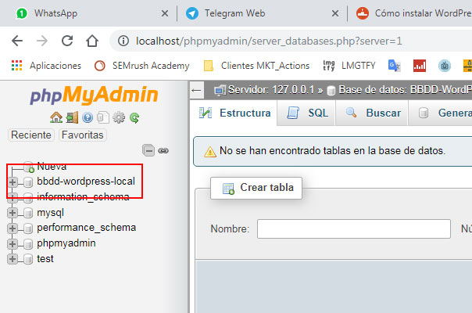Click the Favoritas button

click(x=83, y=135)
